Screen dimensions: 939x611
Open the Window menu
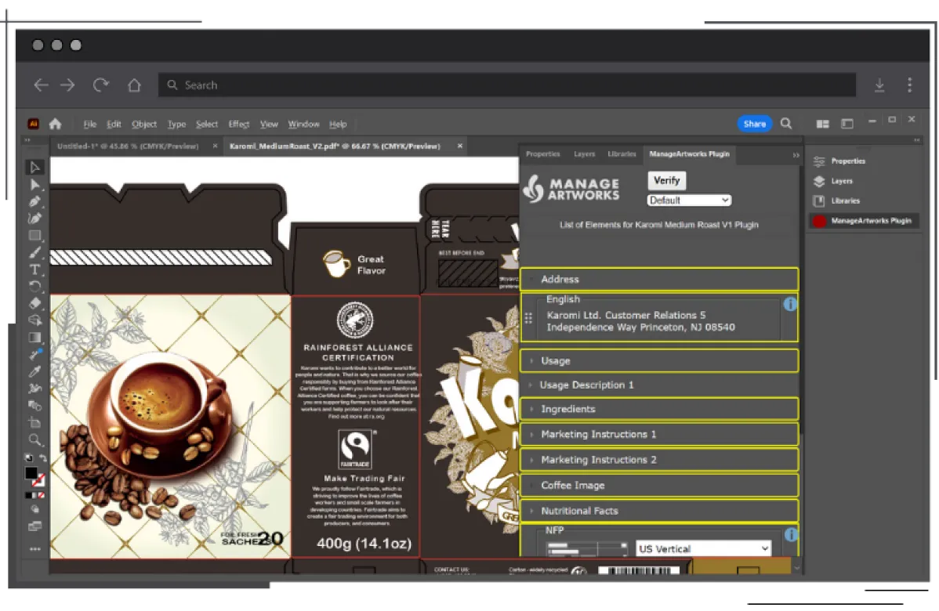[x=303, y=124]
